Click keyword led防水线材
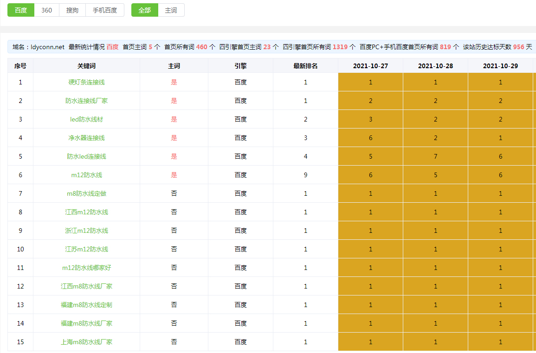This screenshot has height=353, width=536. (x=86, y=119)
